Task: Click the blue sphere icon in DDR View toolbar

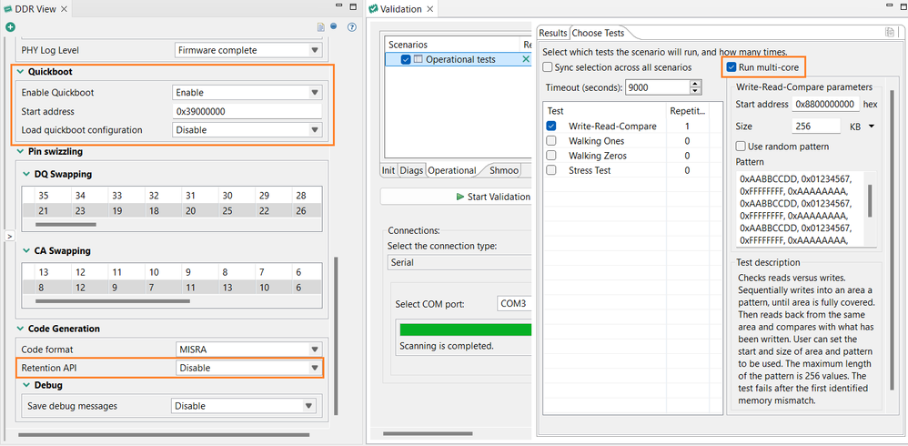Action: [334, 26]
